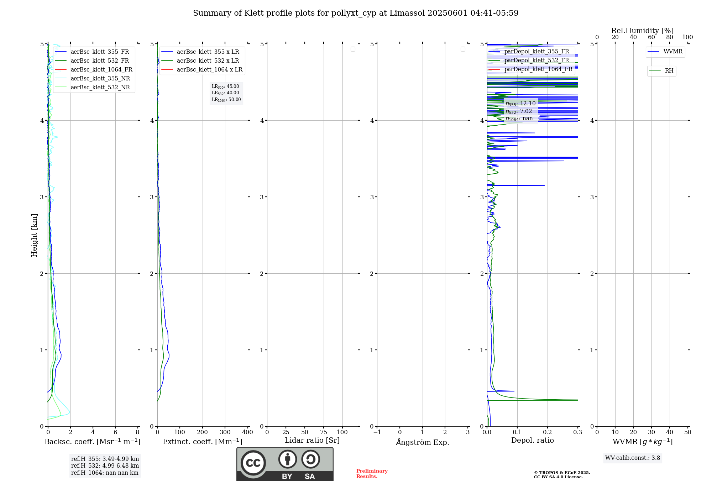Viewport: 712px width, 484px height.
Task: Select legend entry aerBsc_klett_1064_FR
Action: pyautogui.click(x=94, y=70)
